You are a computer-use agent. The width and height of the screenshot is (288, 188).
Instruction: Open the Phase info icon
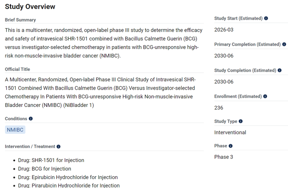pyautogui.click(x=230, y=146)
